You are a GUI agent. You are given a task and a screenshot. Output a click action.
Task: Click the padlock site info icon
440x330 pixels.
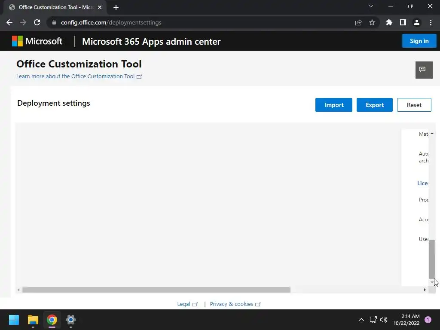click(54, 22)
